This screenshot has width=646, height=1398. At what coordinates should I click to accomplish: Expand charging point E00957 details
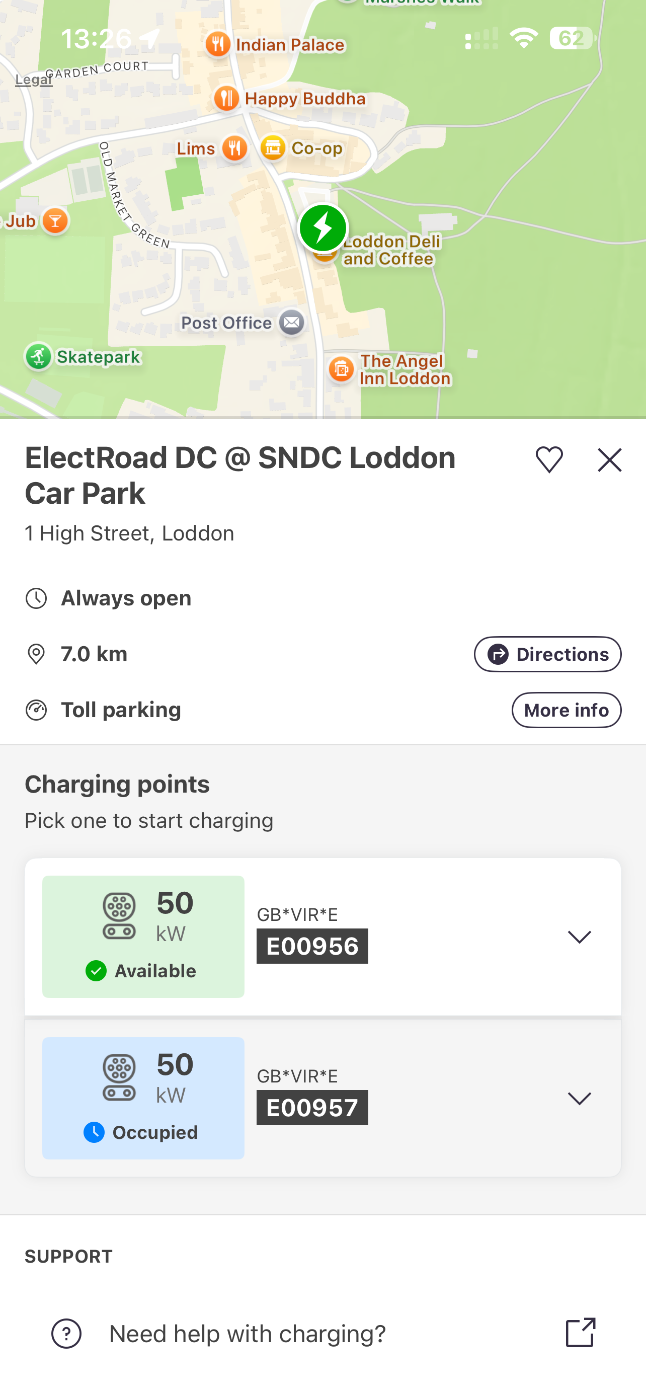coord(579,1099)
